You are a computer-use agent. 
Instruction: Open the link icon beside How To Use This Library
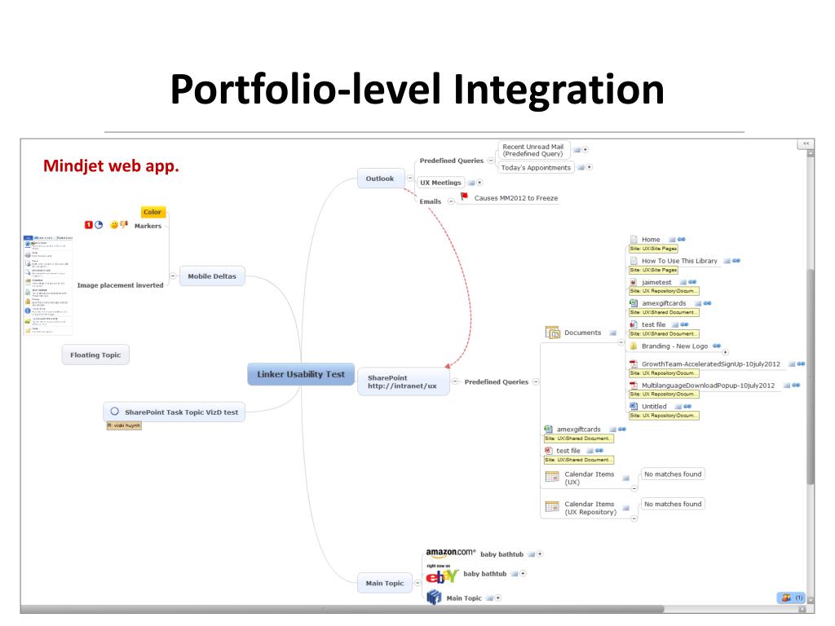tap(736, 261)
